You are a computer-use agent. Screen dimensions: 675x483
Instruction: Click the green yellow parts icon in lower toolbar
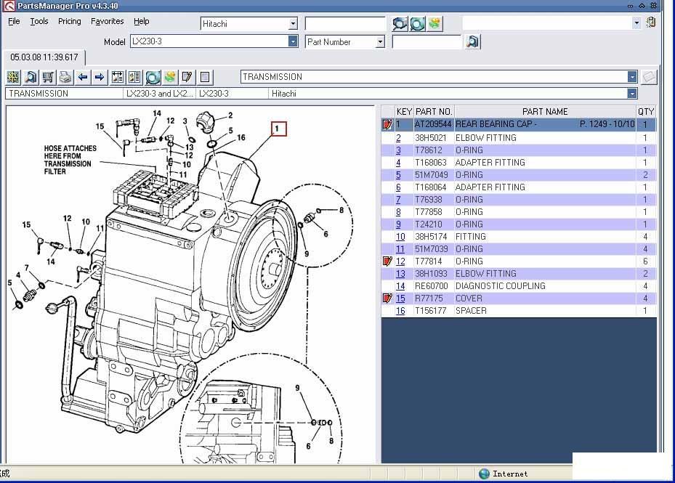tap(170, 77)
